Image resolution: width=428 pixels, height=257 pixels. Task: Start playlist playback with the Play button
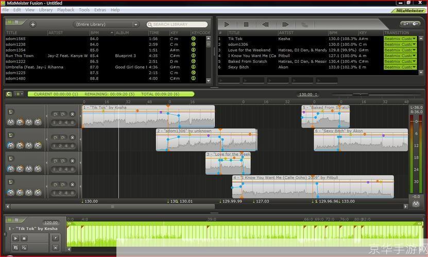227,25
